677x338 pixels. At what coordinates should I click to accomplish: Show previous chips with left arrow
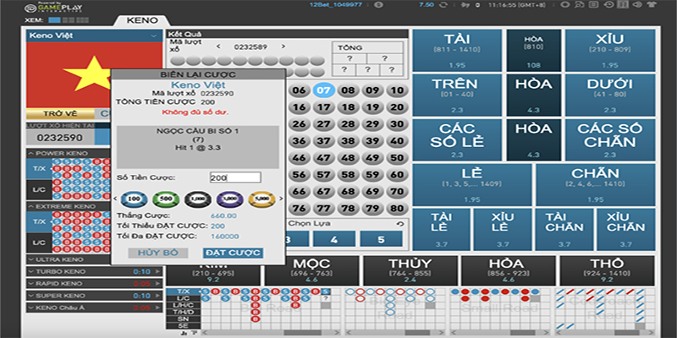[115, 199]
